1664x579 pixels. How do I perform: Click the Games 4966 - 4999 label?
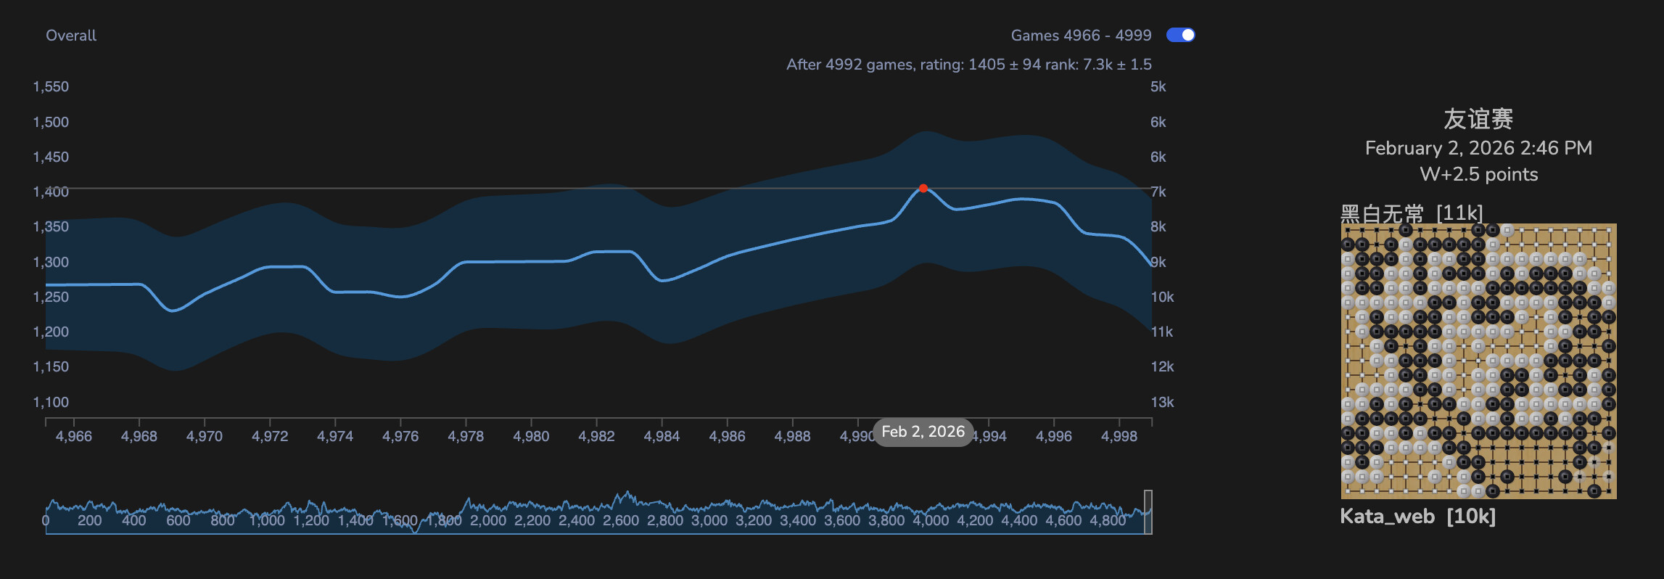[1081, 36]
